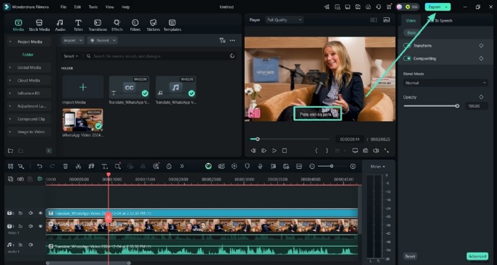The width and height of the screenshot is (497, 265).
Task: Click the Text tool in timeline toolbar
Action: point(104,166)
